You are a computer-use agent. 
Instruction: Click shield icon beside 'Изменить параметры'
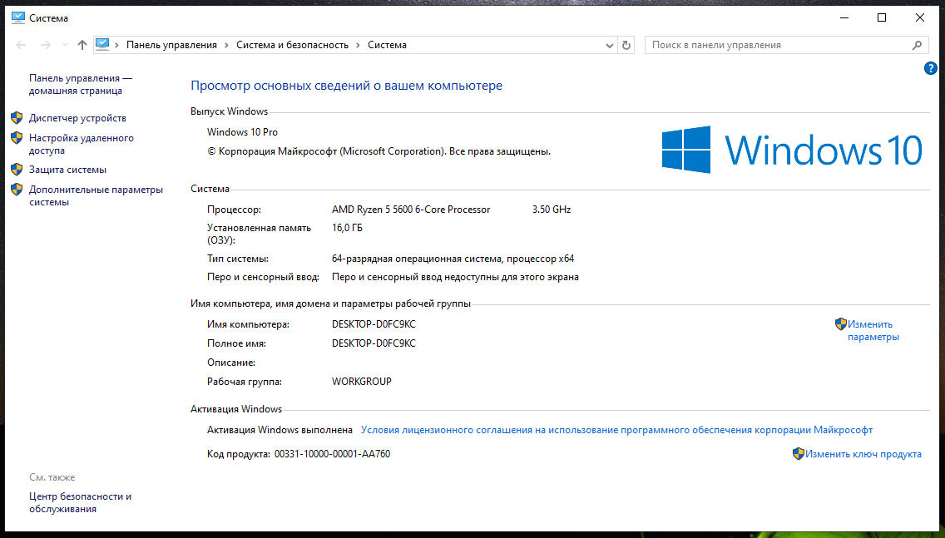coord(841,324)
